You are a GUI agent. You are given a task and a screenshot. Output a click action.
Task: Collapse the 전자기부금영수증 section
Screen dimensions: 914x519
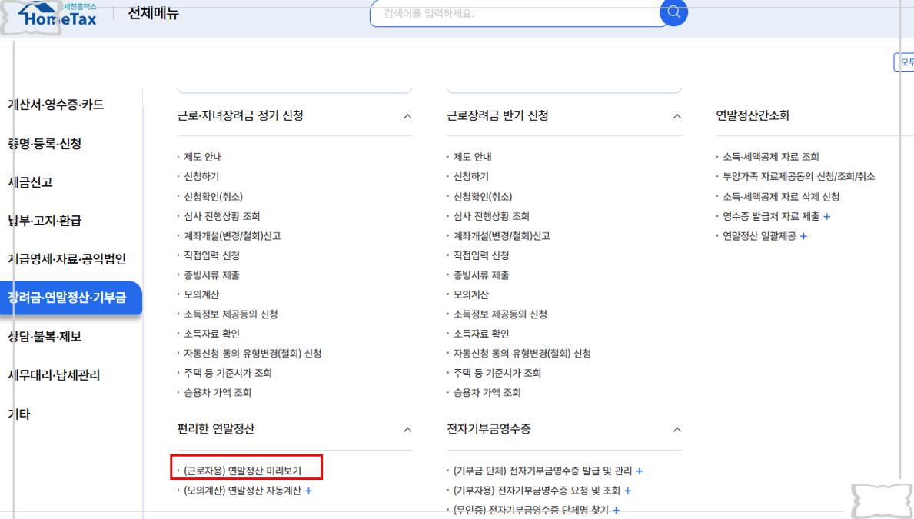point(676,429)
